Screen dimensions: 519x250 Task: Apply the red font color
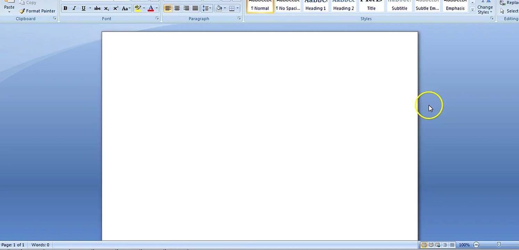[x=151, y=8]
